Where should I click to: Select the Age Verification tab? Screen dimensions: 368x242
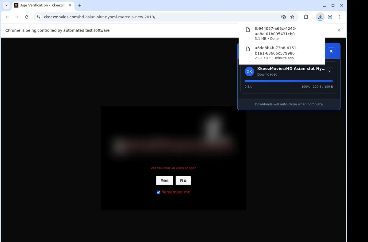pos(42,5)
